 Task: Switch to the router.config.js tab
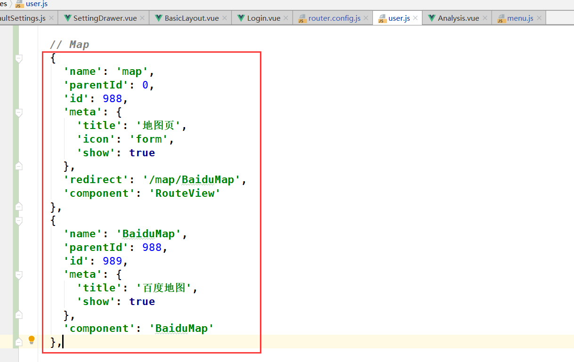333,17
